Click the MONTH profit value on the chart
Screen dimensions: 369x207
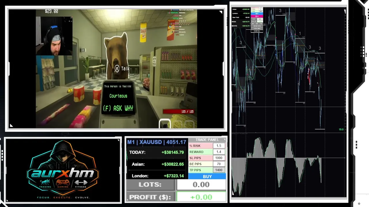pos(246,26)
